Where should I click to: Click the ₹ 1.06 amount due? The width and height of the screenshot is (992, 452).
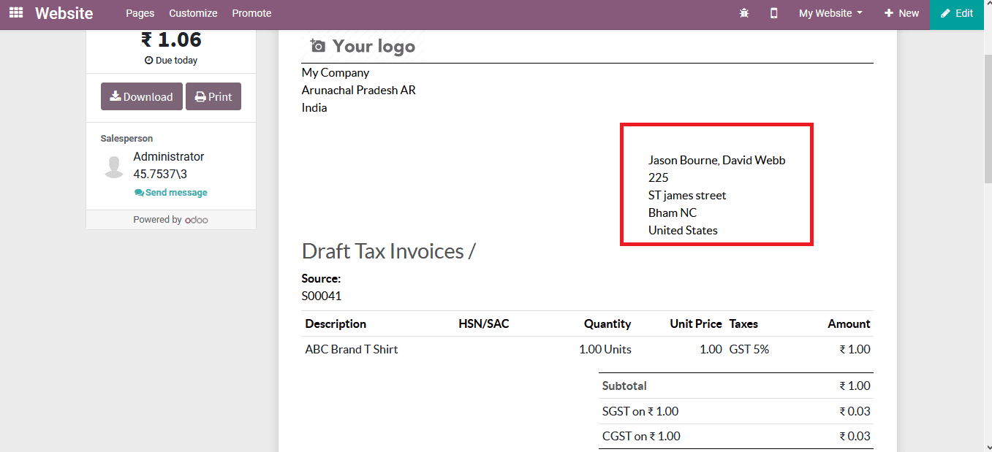[x=171, y=39]
